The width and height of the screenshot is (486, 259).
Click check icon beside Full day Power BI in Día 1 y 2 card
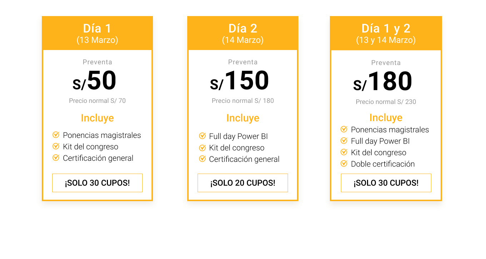(x=344, y=141)
